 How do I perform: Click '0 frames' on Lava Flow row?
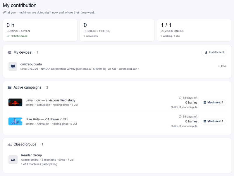point(191,103)
